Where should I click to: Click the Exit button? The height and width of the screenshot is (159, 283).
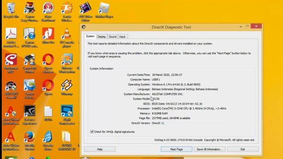(243, 149)
